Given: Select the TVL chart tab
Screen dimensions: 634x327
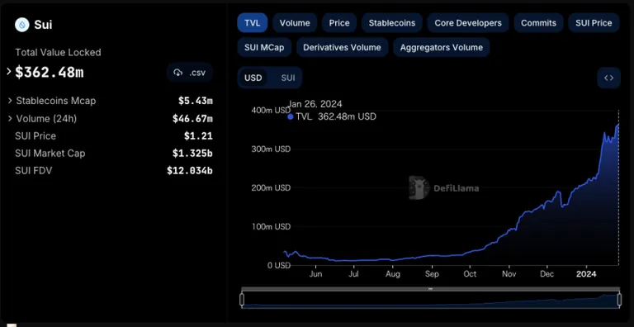Looking at the screenshot, I should pos(253,23).
